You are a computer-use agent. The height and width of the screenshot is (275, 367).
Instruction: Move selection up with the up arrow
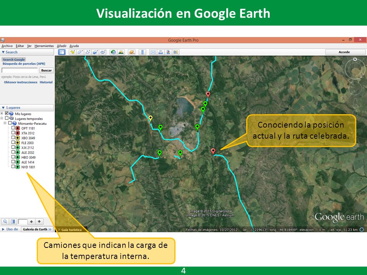coord(31,222)
